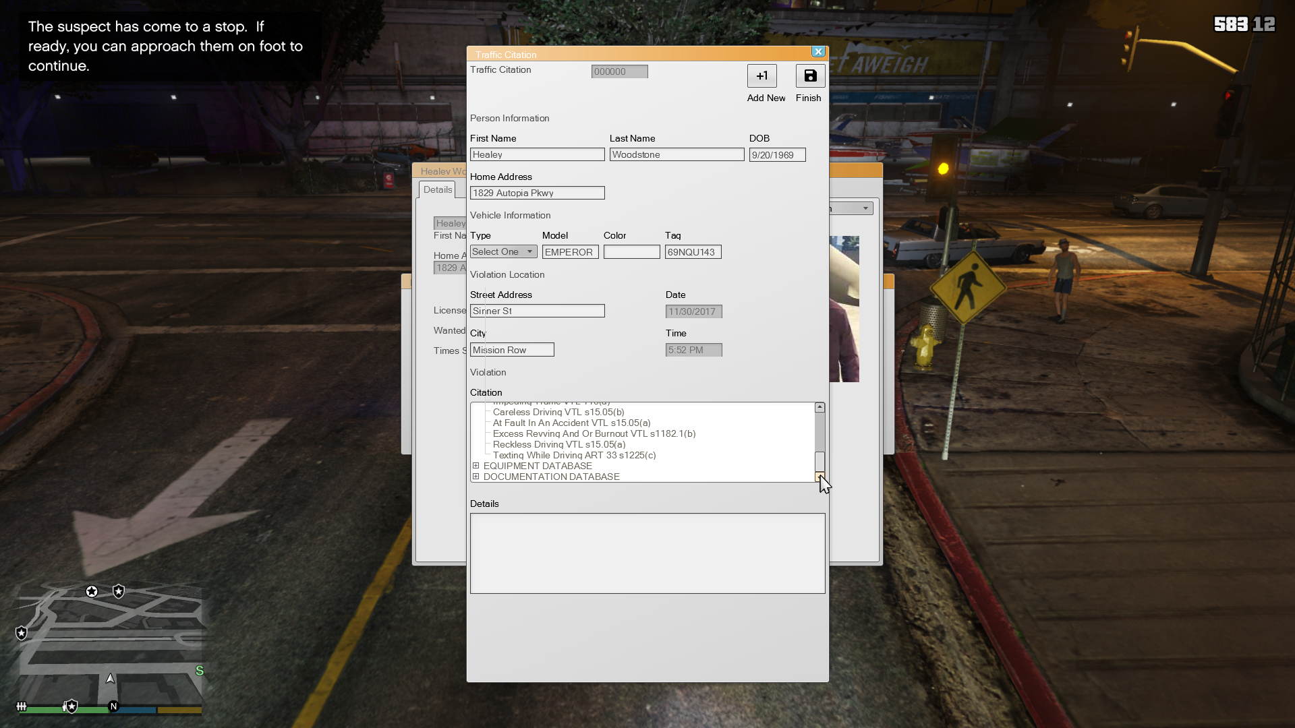
Task: Click the +1 Add New icon
Action: point(761,76)
